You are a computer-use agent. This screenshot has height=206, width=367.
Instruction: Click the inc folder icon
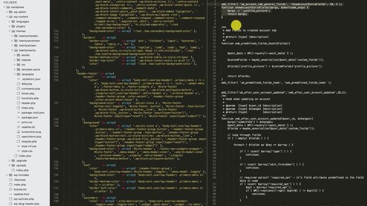click(18, 65)
